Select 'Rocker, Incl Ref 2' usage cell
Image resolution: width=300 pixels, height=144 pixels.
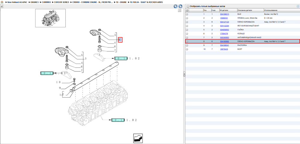click(x=271, y=14)
